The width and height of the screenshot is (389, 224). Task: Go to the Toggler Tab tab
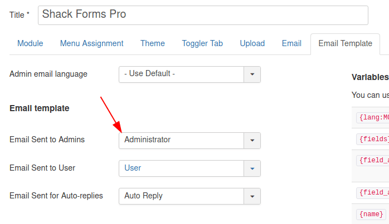click(x=202, y=43)
